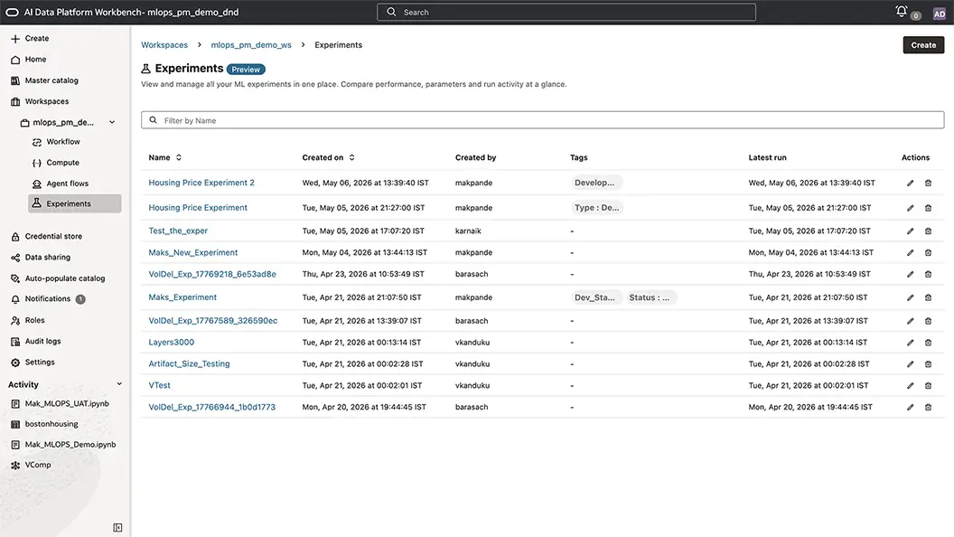The height and width of the screenshot is (537, 954).
Task: Open Workflow under the workspace
Action: point(56,141)
